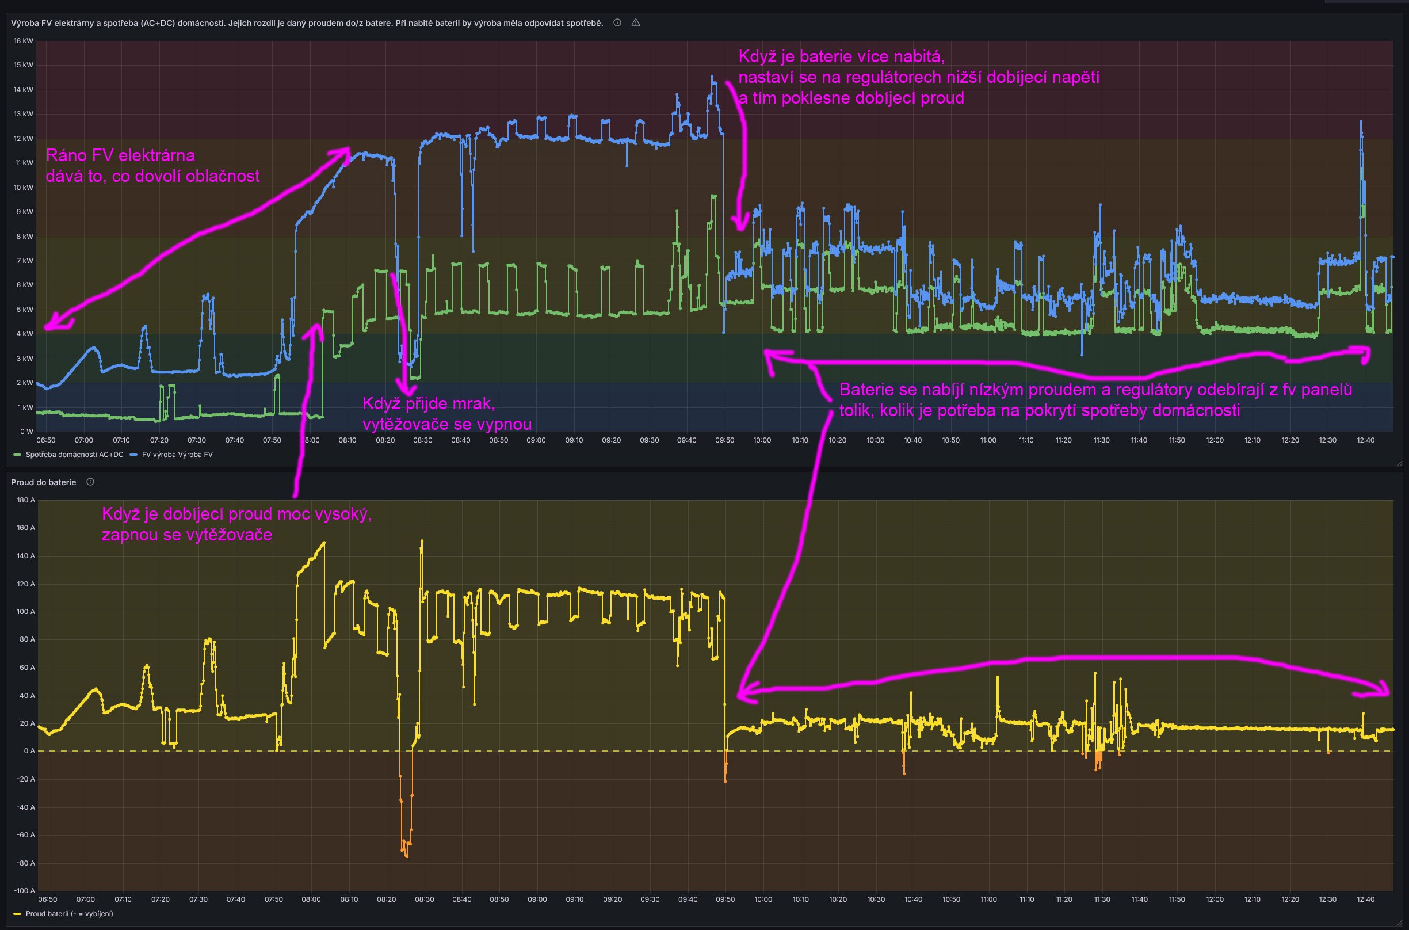Click the yellow legend marker for Proud baterií
1409x930 pixels.
coord(17,914)
